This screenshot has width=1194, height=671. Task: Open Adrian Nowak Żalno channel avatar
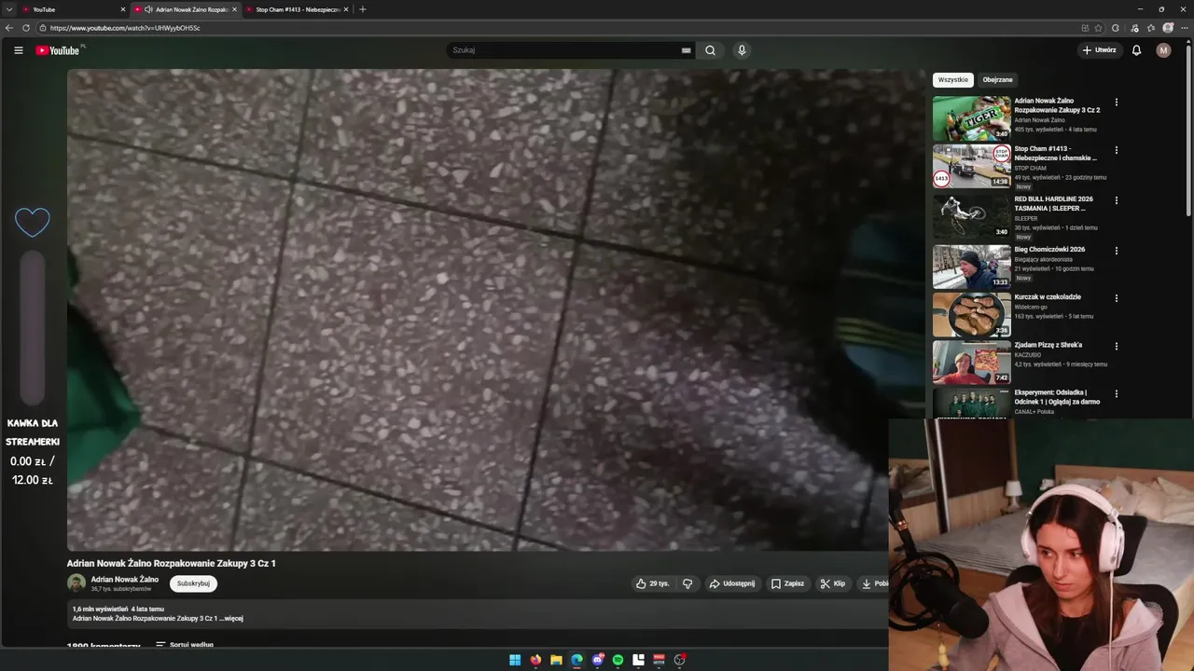76,583
